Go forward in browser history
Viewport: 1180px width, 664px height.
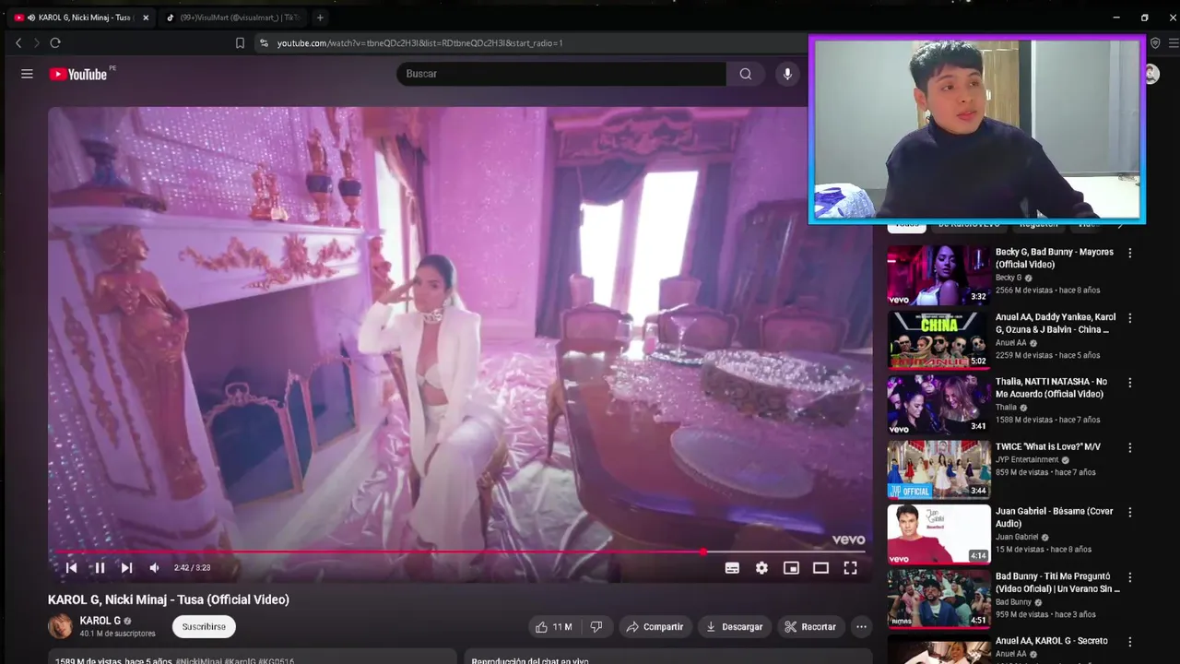[x=37, y=43]
